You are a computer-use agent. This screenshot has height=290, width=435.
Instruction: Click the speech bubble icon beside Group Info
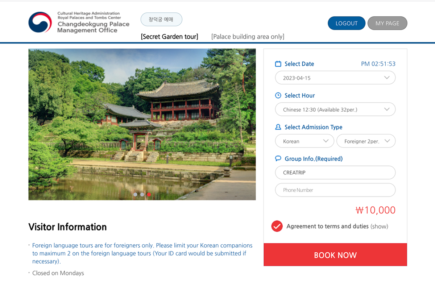click(x=278, y=159)
